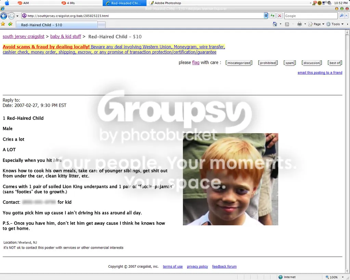
Task: Click the 10:52 PM system clock
Action: [x=341, y=3]
